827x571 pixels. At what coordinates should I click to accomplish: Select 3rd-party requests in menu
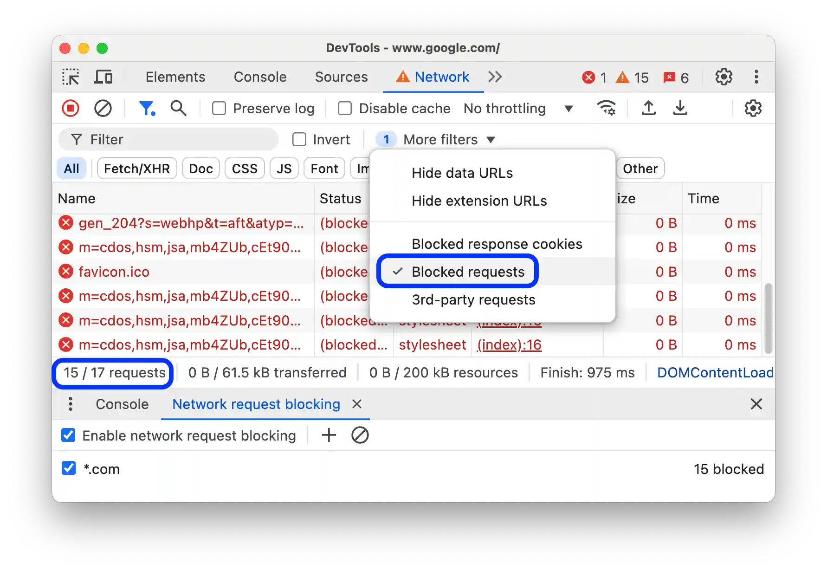(473, 299)
